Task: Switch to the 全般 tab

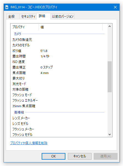Action: coord(13,16)
